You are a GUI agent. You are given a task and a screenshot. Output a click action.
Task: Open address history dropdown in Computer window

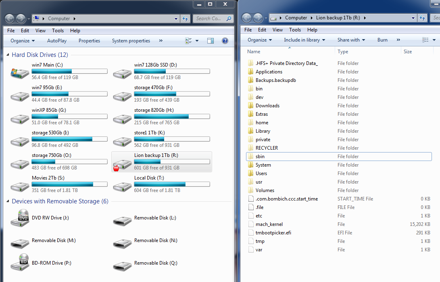[x=176, y=19]
